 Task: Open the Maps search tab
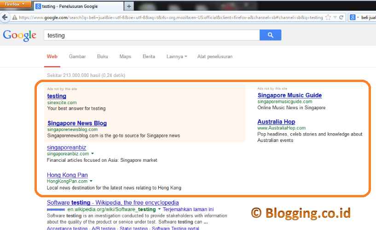pyautogui.click(x=125, y=57)
